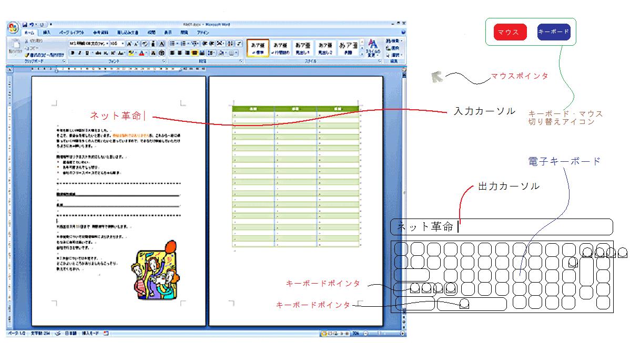Image resolution: width=630 pixels, height=343 pixels.
Task: Open the font size dropdown
Action: point(123,44)
